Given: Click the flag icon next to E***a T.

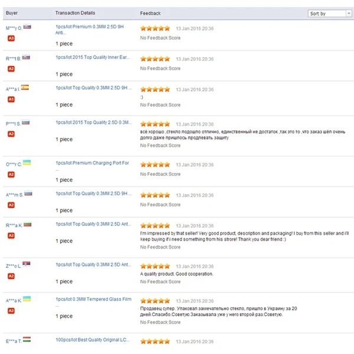Looking at the screenshot, I should click(x=27, y=340).
